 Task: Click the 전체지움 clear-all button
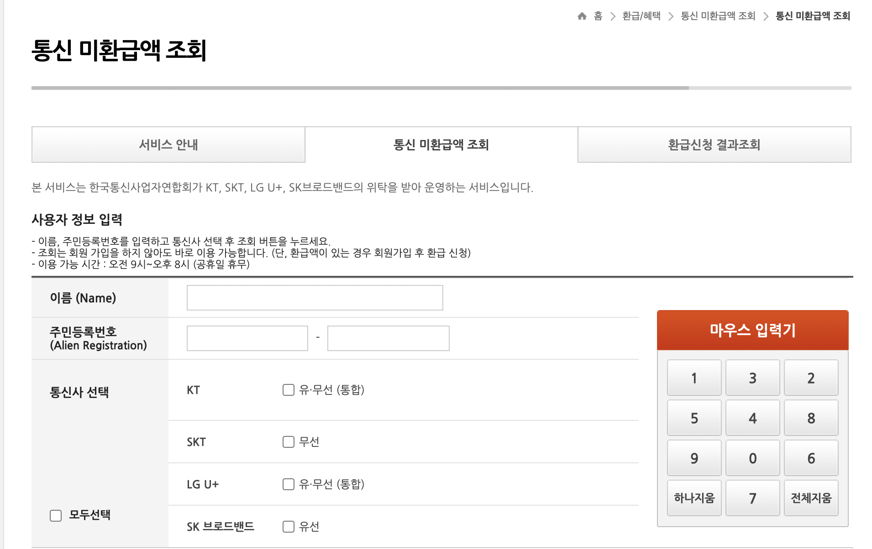pos(811,498)
